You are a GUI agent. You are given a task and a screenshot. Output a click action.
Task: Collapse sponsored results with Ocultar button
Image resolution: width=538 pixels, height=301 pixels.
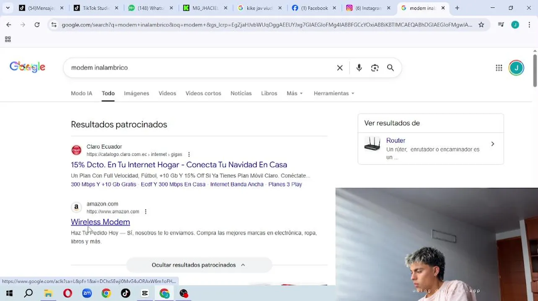[199, 265]
